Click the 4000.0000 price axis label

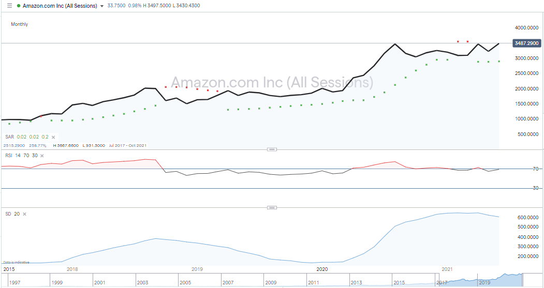coord(526,28)
